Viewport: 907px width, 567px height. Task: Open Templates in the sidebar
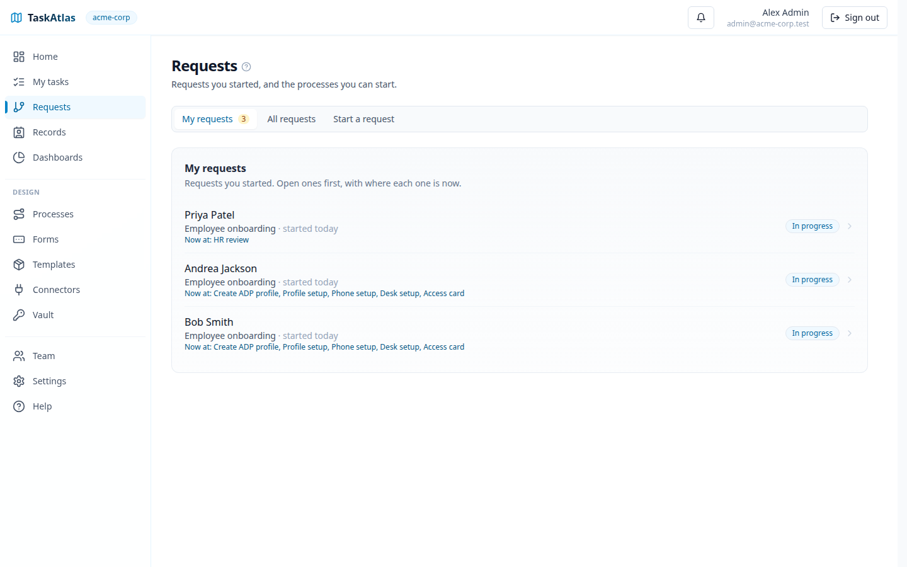click(75, 265)
